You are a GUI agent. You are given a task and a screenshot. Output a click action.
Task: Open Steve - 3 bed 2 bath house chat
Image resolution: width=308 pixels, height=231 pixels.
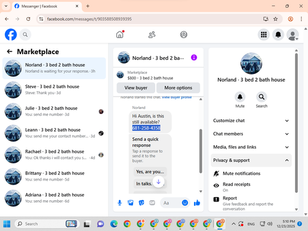point(54,90)
